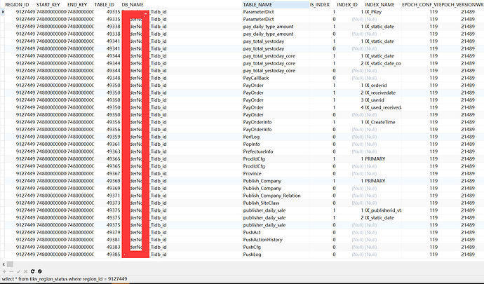
Task: Click the EPOCH_VERSION column header
Action: (x=457, y=5)
